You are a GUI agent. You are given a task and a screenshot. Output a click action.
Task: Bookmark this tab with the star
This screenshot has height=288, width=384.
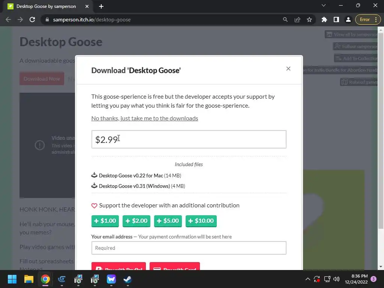tap(309, 19)
